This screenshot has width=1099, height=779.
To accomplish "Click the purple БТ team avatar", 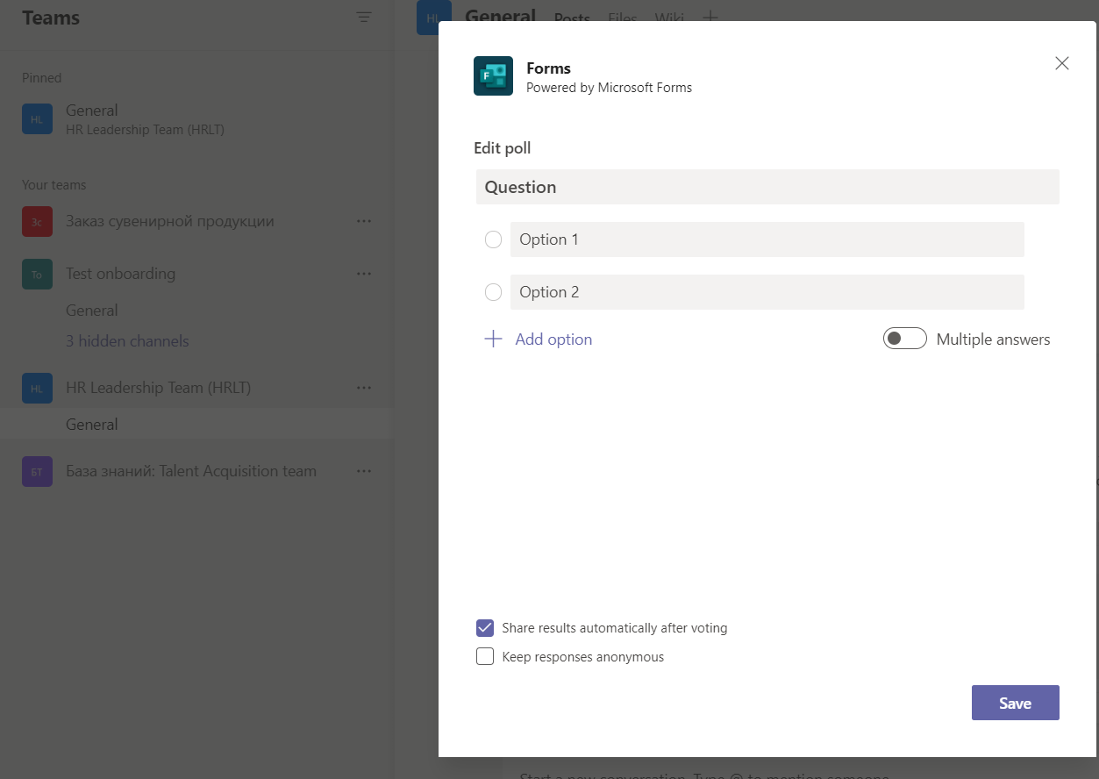I will pyautogui.click(x=37, y=471).
